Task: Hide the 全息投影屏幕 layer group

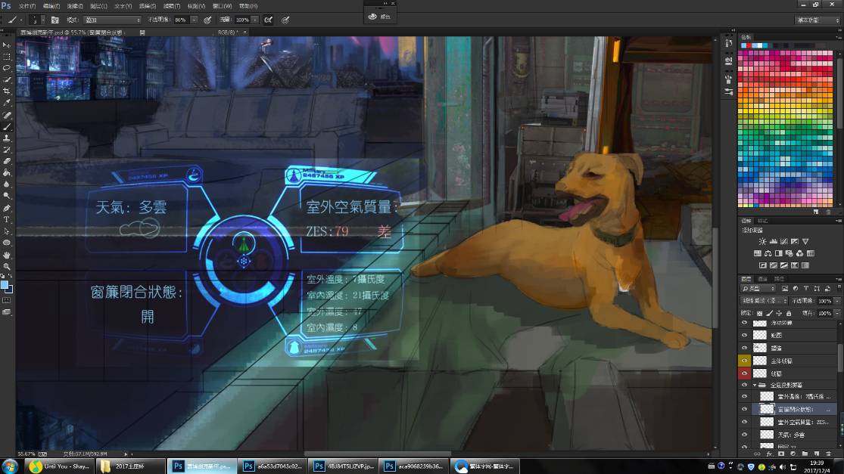Action: tap(744, 385)
